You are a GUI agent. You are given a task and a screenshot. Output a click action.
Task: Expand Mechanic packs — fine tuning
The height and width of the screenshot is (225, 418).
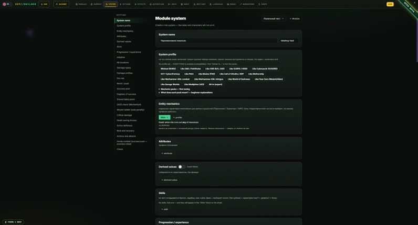click(174, 89)
